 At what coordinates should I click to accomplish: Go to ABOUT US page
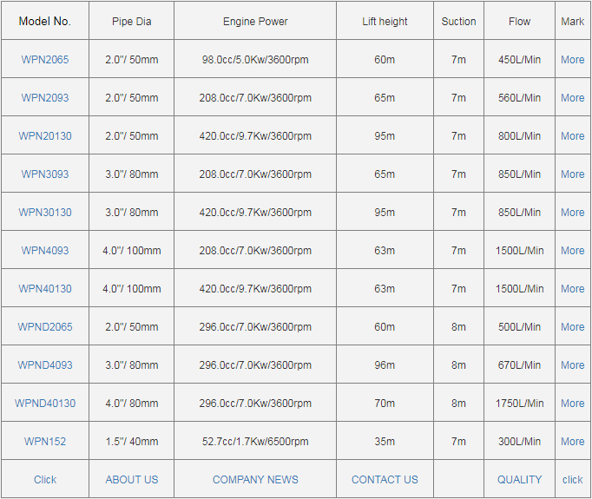point(132,480)
